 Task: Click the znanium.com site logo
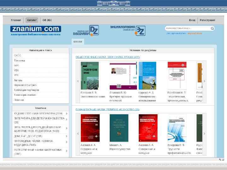(x=36, y=29)
